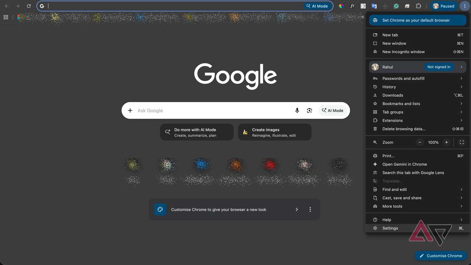Image resolution: width=471 pixels, height=265 pixels.
Task: Expand the More tools submenu
Action: [x=418, y=206]
